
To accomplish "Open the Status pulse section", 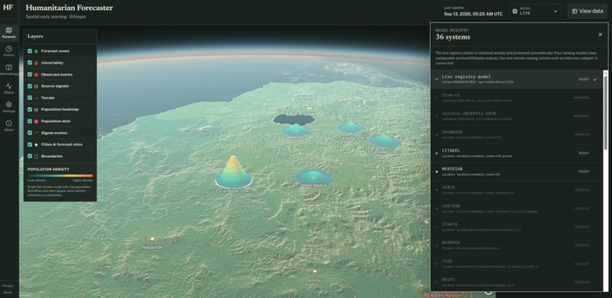I will click(8, 89).
